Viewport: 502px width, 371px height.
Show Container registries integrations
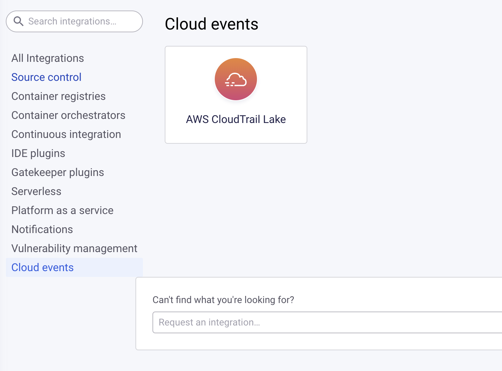(59, 96)
